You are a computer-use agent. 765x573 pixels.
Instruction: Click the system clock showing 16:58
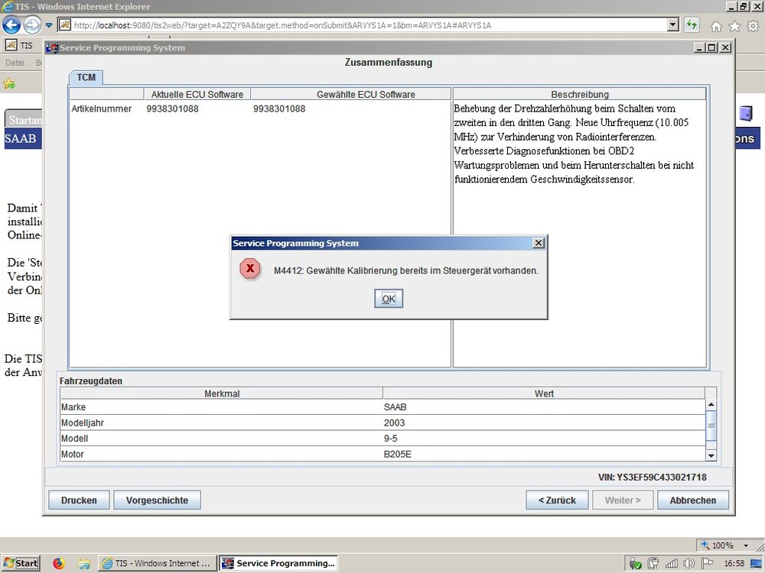click(734, 563)
